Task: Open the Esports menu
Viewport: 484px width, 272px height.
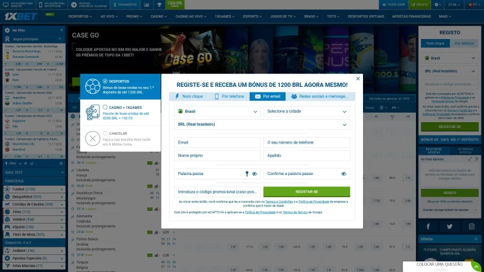Action: coord(252,16)
